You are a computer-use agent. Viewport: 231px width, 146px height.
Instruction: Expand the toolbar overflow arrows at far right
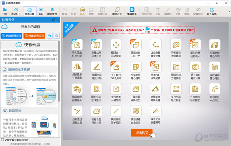229,11
